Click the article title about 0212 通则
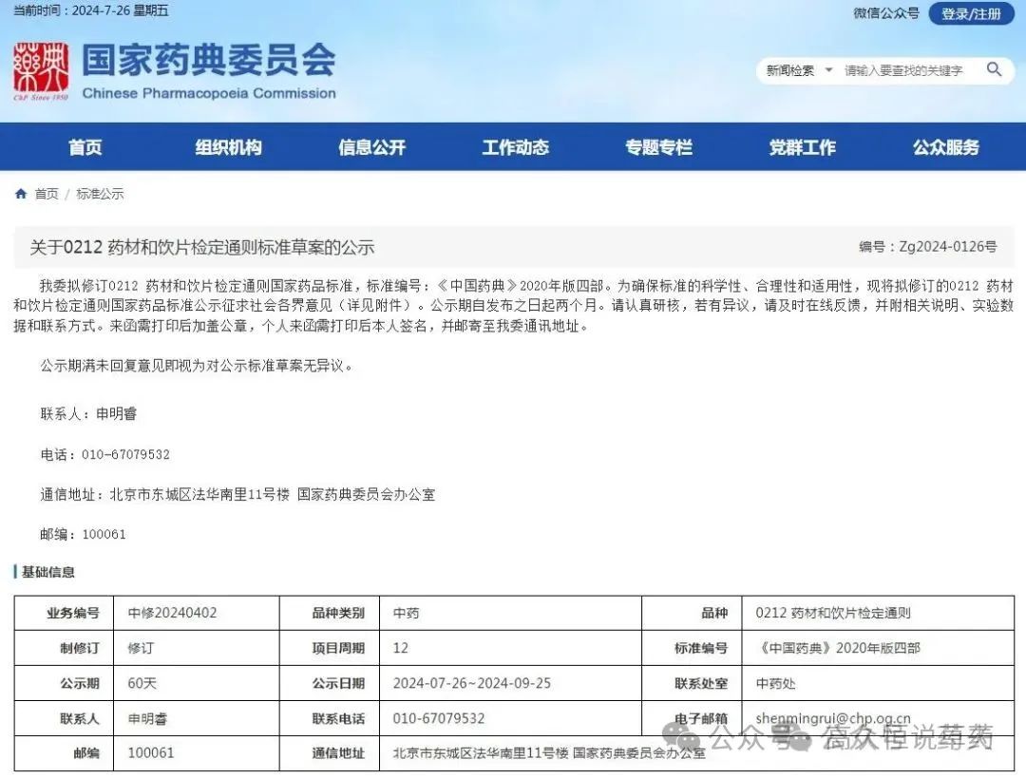The image size is (1026, 778). coord(202,248)
